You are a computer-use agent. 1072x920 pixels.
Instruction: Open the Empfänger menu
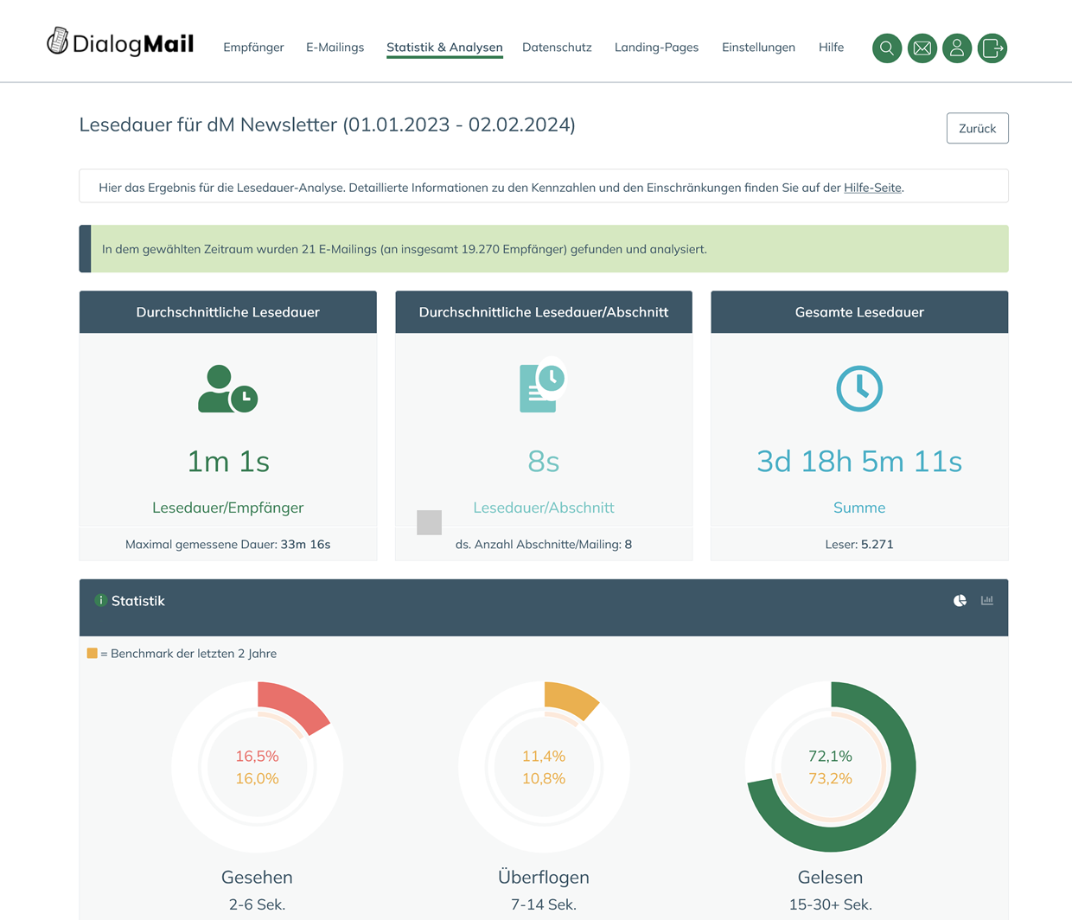pyautogui.click(x=253, y=48)
